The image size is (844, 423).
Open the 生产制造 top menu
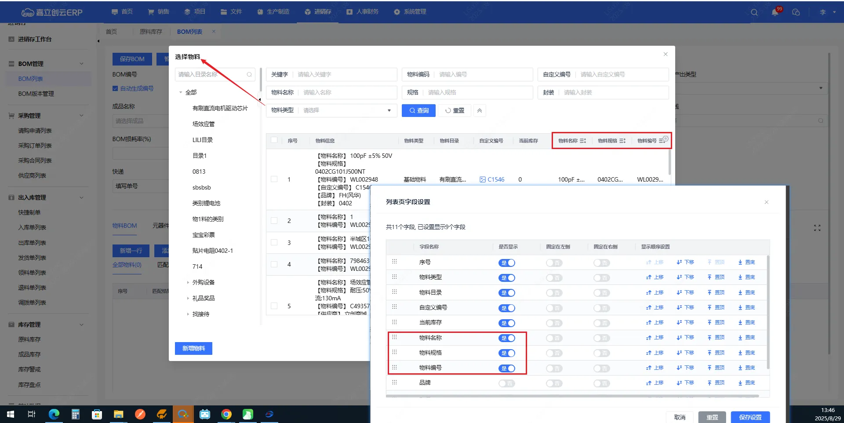(273, 12)
